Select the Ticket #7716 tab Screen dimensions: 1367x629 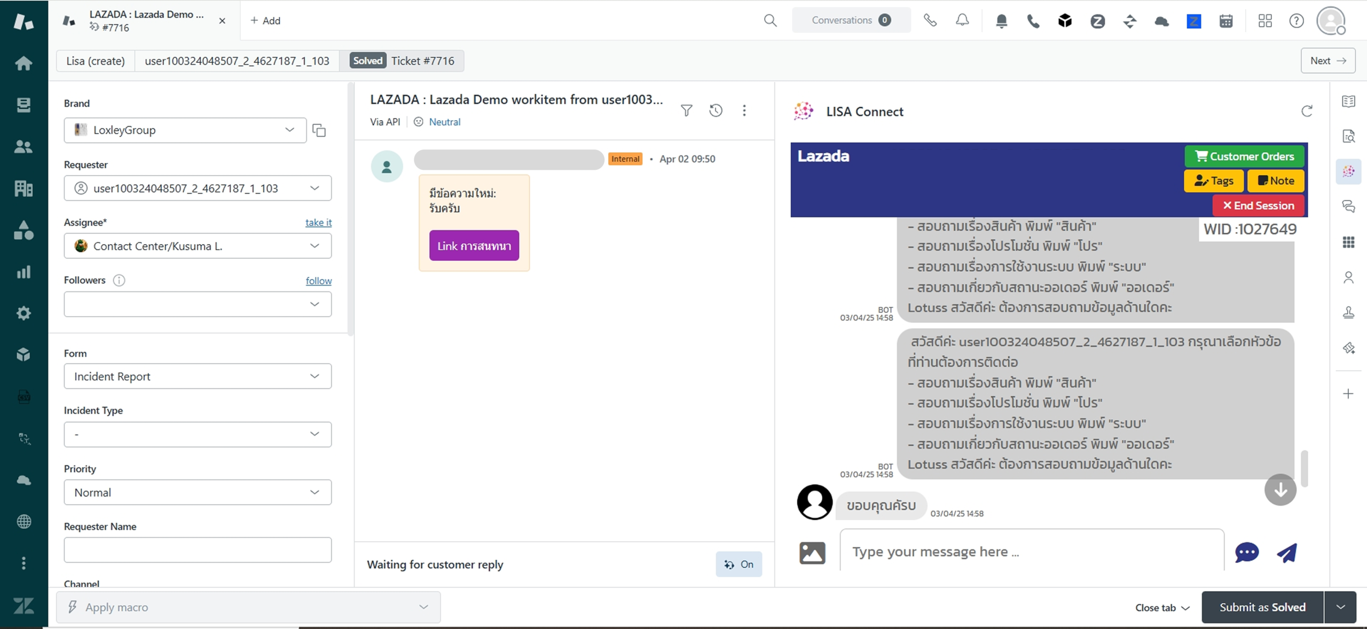(x=422, y=61)
